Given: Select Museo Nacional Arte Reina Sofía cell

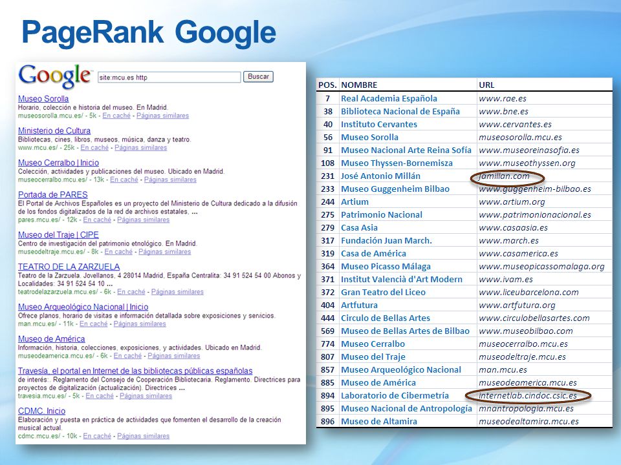Looking at the screenshot, I should pos(406,150).
